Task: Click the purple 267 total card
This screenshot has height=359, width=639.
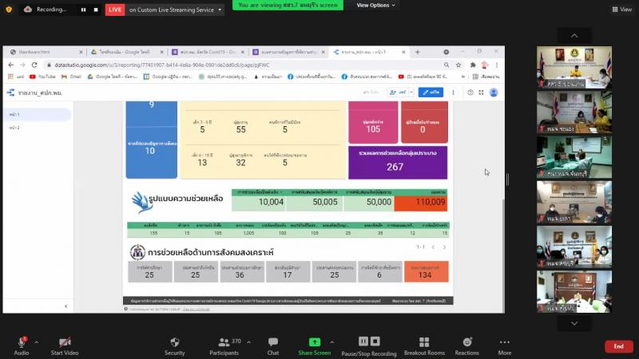Action: click(x=398, y=163)
